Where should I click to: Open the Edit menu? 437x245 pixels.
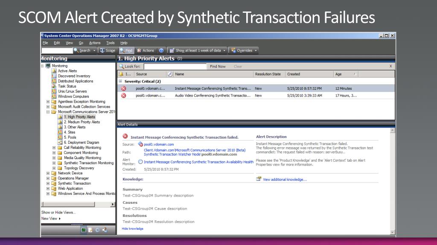(x=57, y=43)
